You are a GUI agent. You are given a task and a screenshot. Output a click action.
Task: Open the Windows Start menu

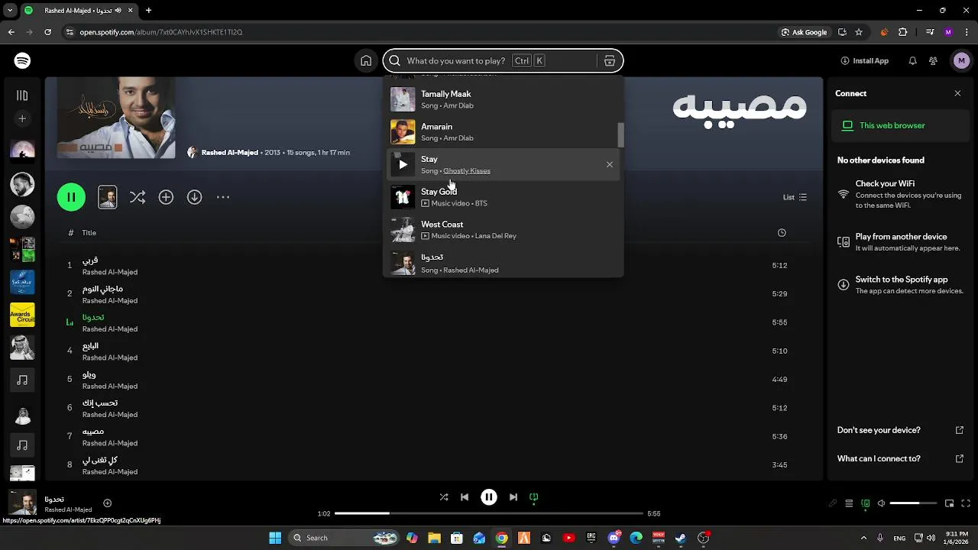[x=275, y=538]
